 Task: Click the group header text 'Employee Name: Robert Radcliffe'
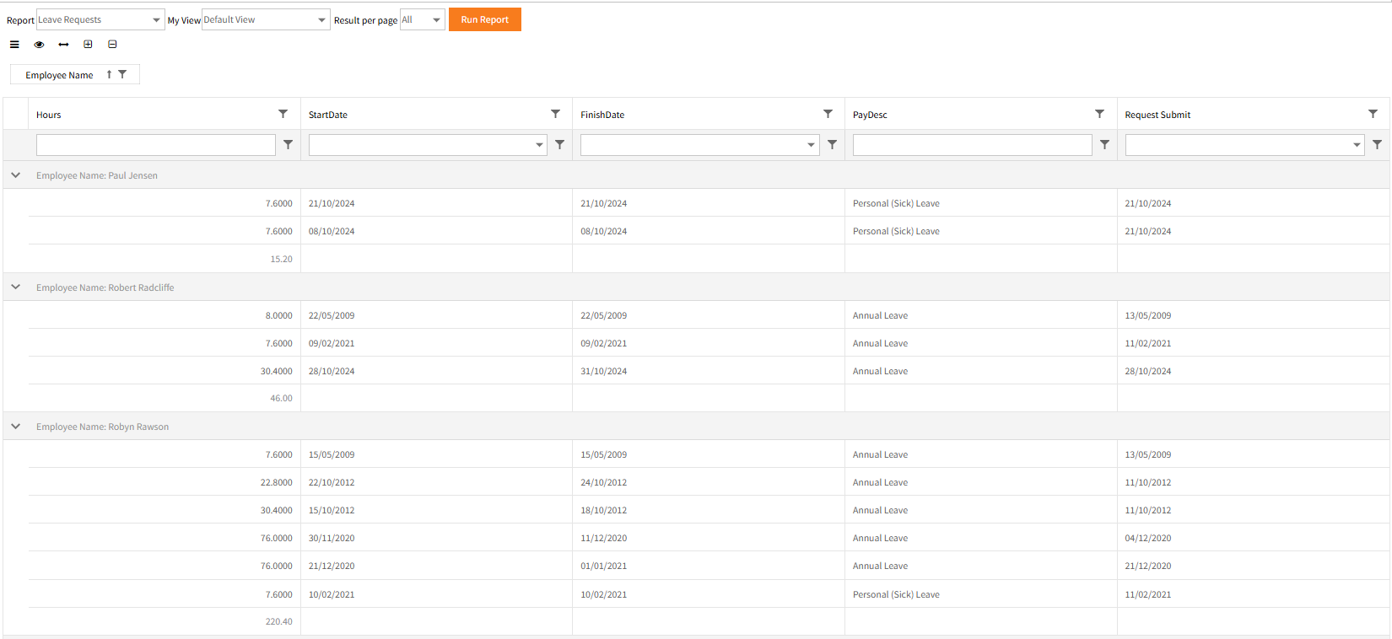coord(105,287)
